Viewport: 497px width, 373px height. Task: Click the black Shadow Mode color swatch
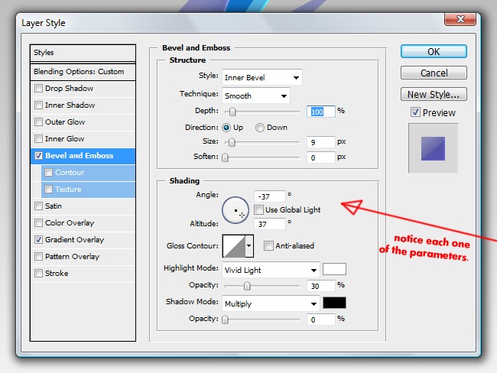(334, 303)
